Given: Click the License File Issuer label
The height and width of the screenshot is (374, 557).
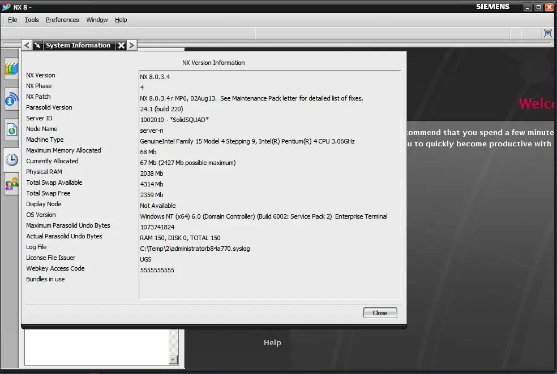Looking at the screenshot, I should coord(51,258).
